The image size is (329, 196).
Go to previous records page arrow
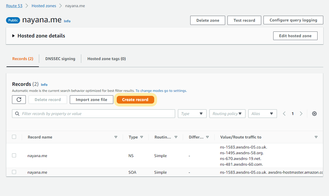[x=284, y=114]
